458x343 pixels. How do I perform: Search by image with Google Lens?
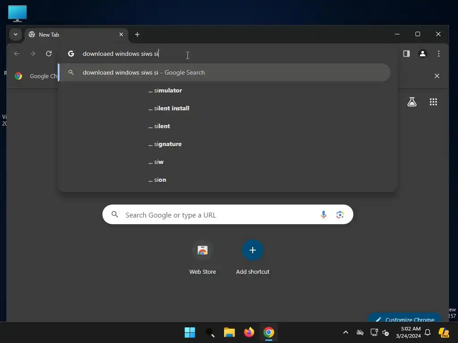tap(340, 215)
